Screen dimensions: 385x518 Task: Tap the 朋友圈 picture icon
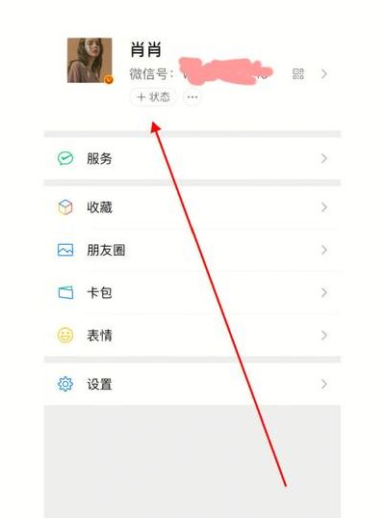65,250
